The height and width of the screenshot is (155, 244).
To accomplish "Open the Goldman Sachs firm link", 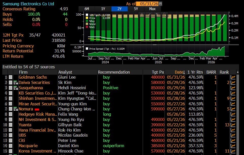I will (33, 77).
